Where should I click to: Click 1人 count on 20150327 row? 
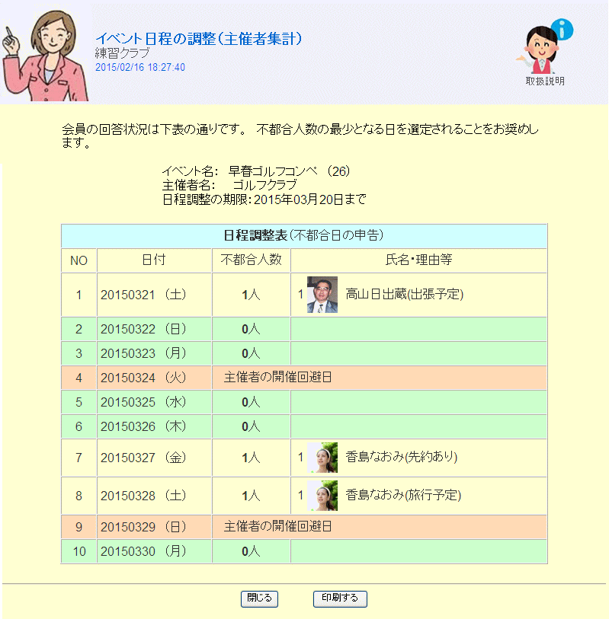click(251, 458)
